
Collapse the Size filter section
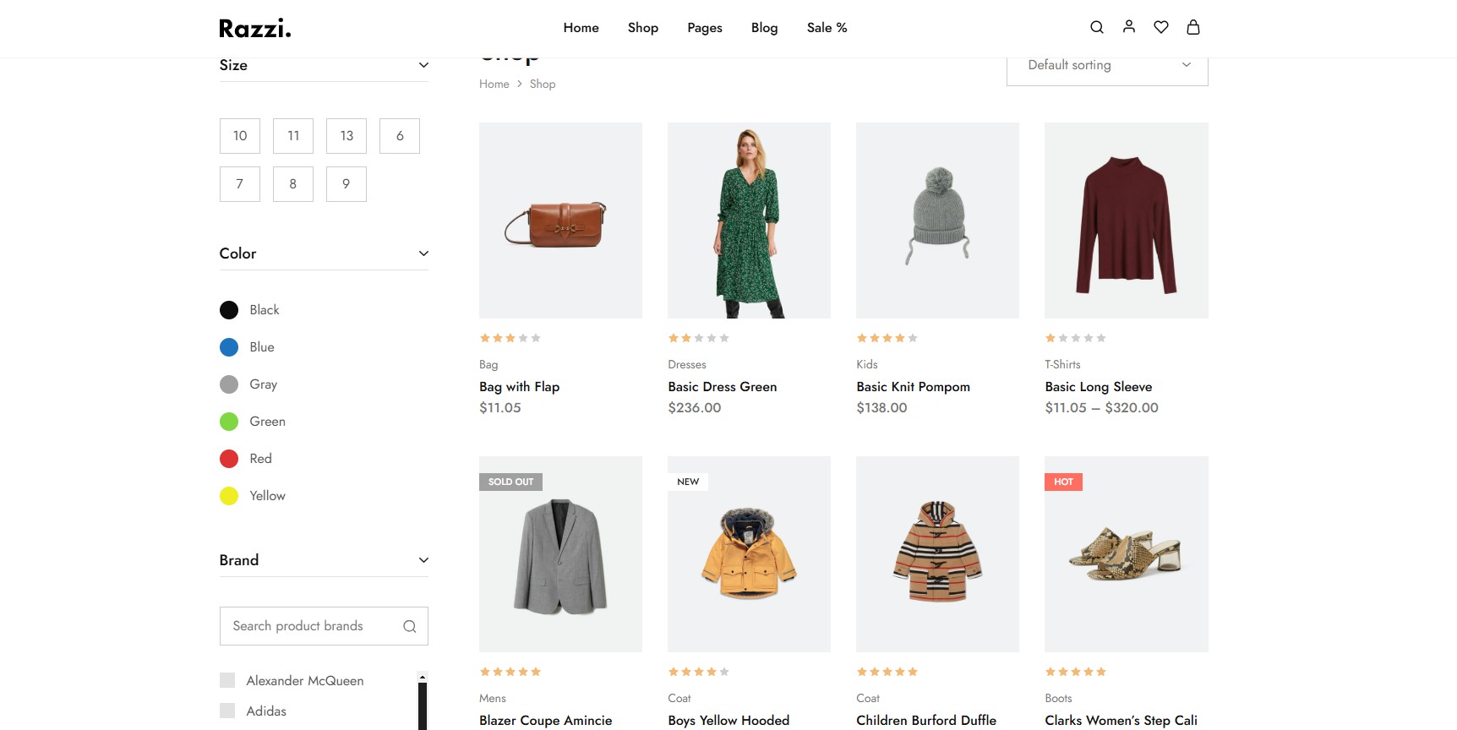423,65
